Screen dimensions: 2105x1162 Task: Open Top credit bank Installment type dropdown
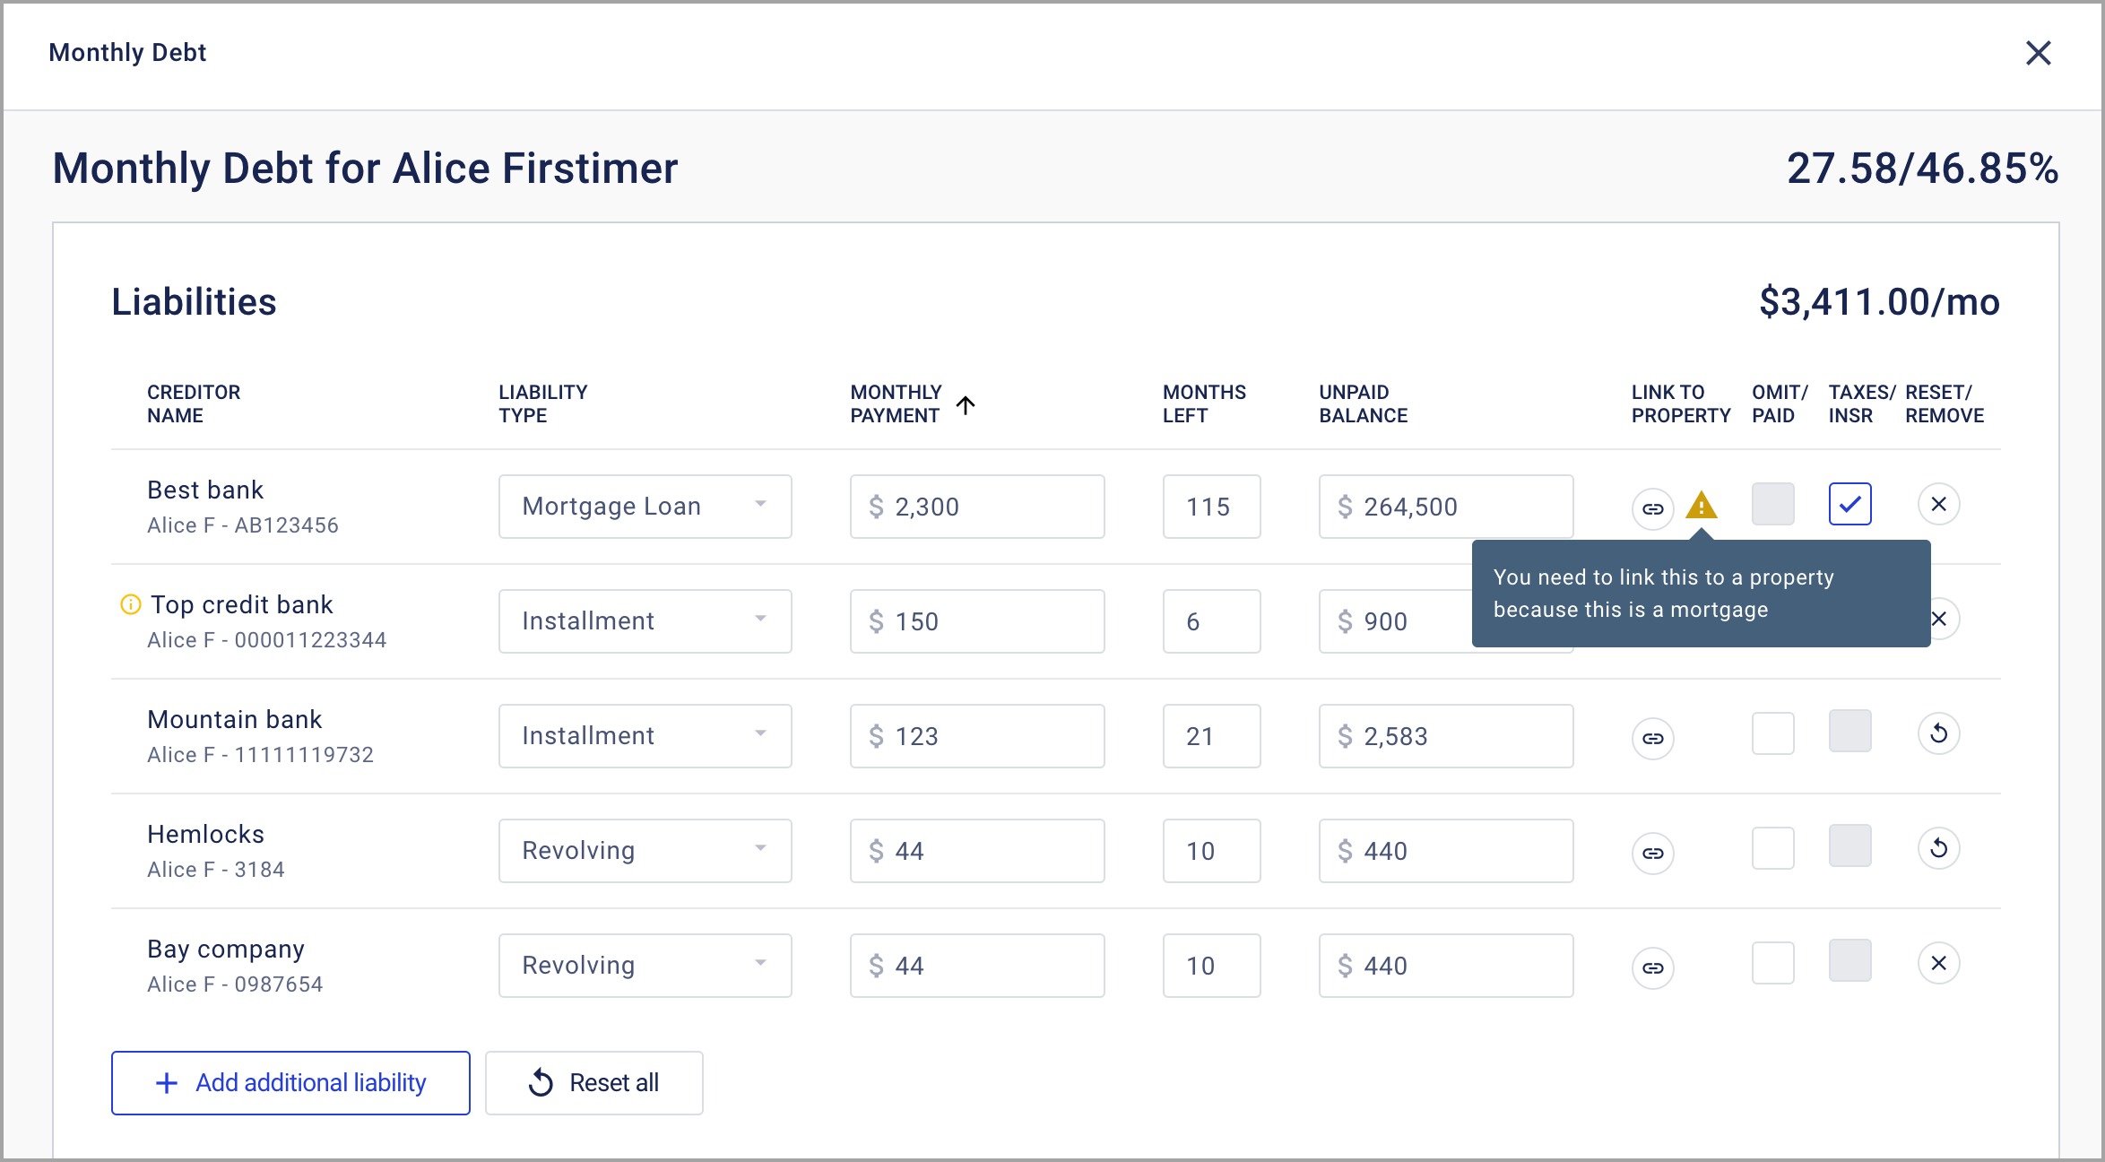tap(645, 621)
